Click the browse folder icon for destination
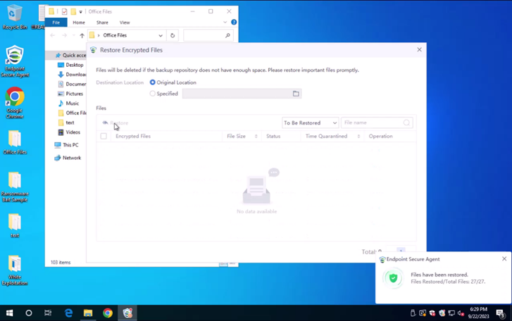 click(x=296, y=94)
